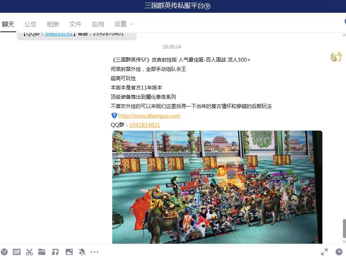Expand the input box with arrows icon
Image resolution: width=346 pixels, height=260 pixels.
pos(324,252)
